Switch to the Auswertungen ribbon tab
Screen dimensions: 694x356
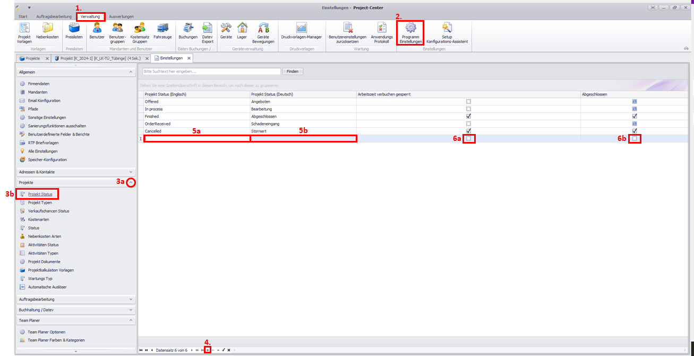click(121, 16)
